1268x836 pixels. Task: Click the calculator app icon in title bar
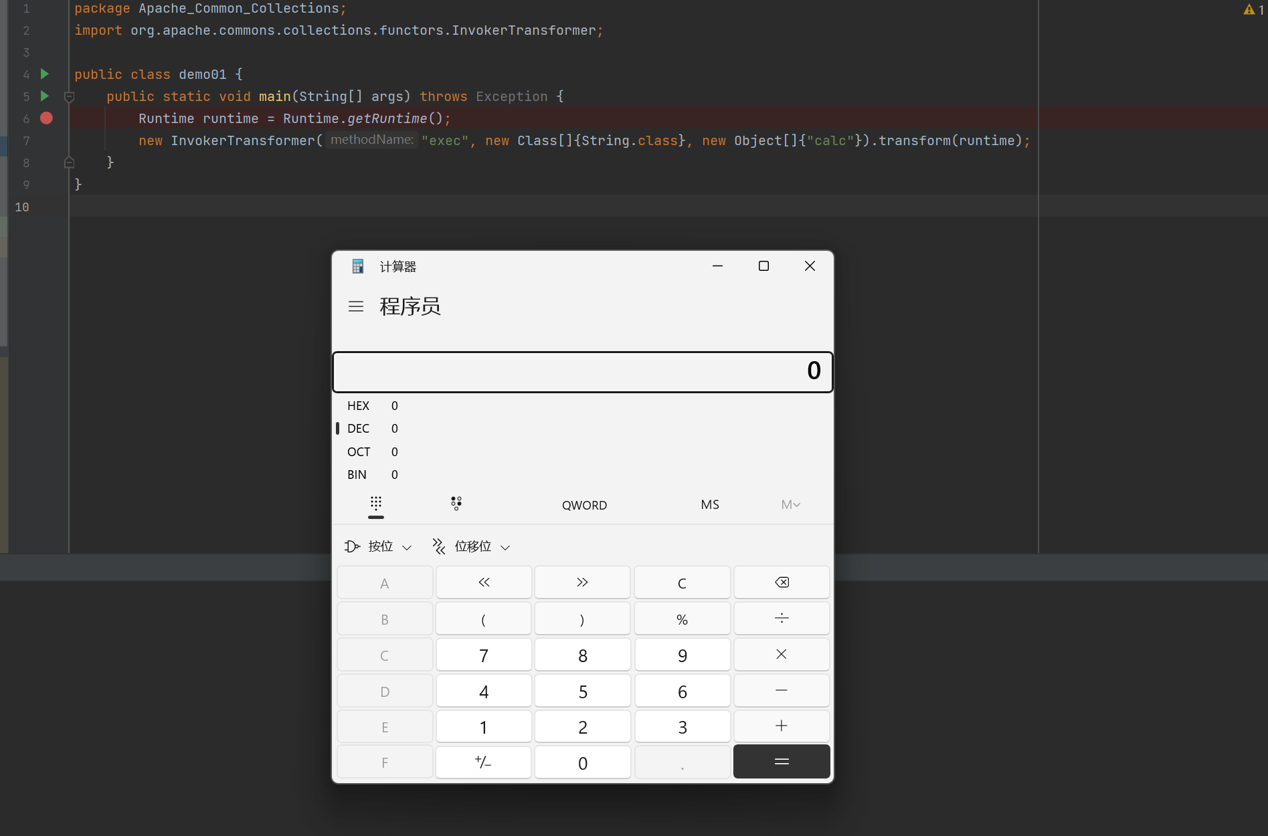pos(358,266)
